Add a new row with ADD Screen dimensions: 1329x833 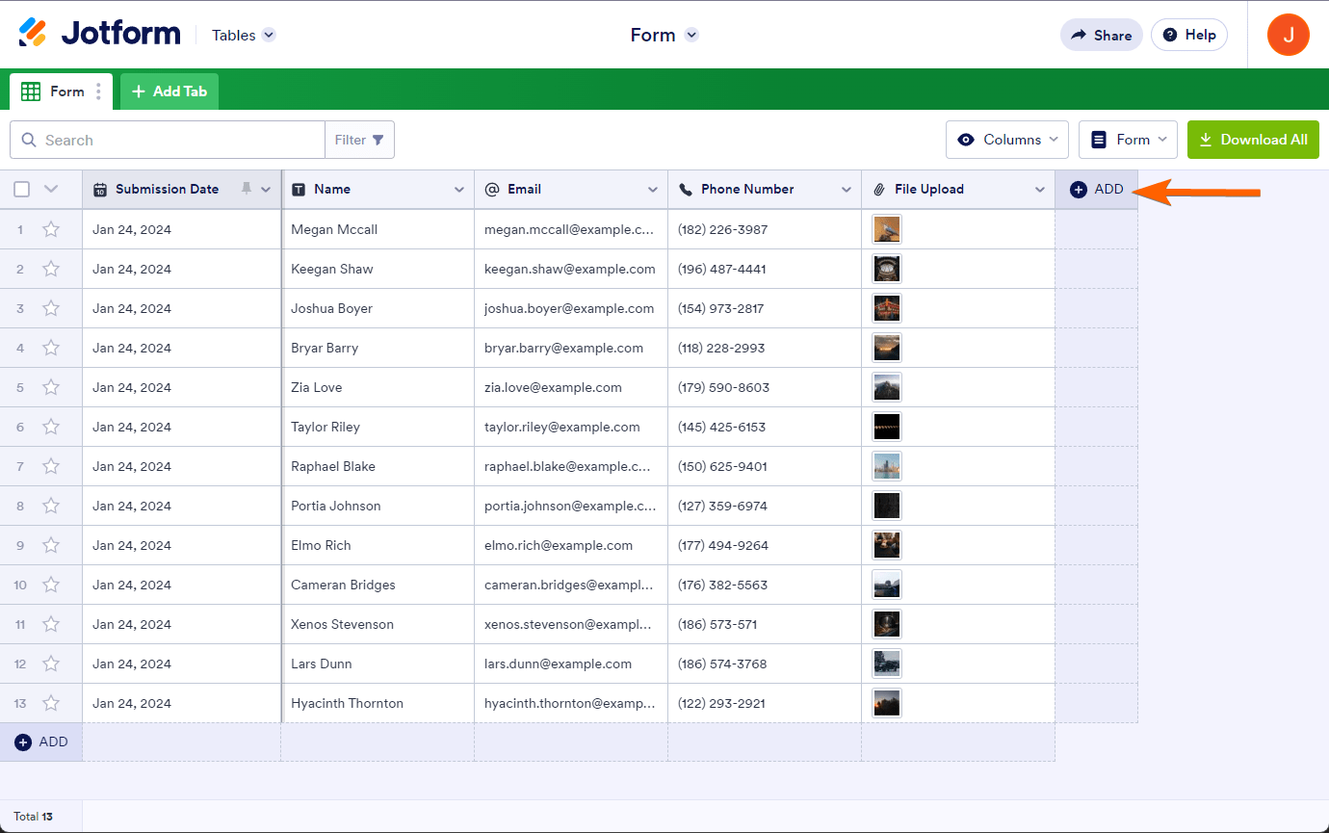(x=41, y=742)
